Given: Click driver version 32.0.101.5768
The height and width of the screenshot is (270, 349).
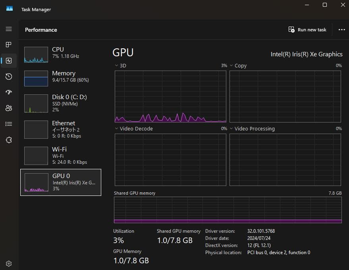Looking at the screenshot, I should [x=261, y=231].
